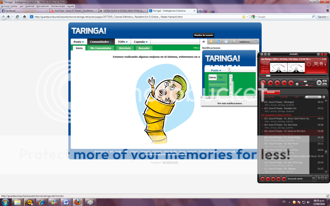
Task: Click the BOOKMARKS button in AIMP
Action: [313, 97]
